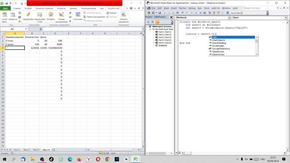The height and width of the screenshot is (163, 290).
Task: Expand the formula bar in Excel
Action: coord(143,29)
